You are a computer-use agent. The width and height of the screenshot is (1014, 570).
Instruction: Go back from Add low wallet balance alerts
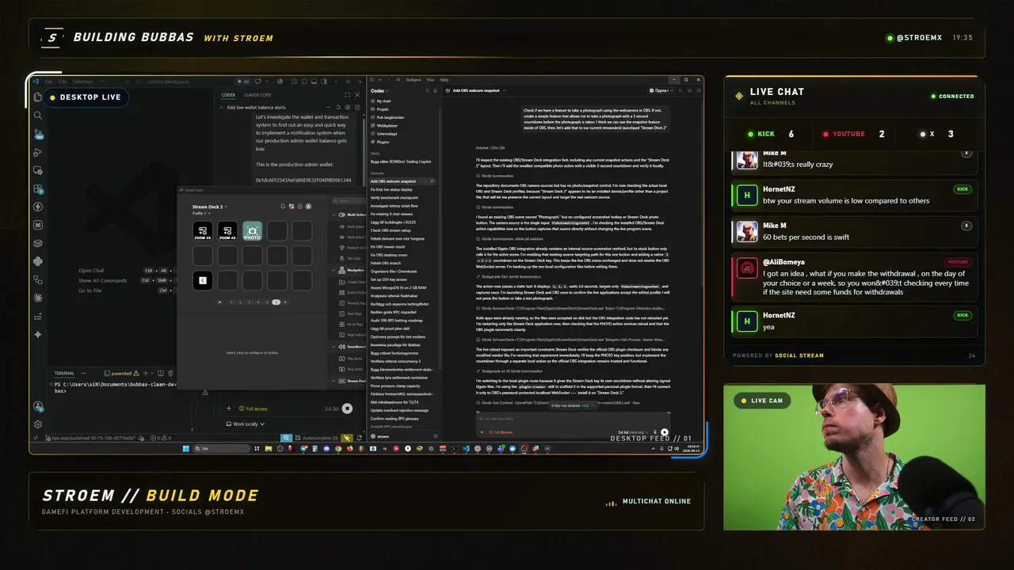click(x=222, y=108)
